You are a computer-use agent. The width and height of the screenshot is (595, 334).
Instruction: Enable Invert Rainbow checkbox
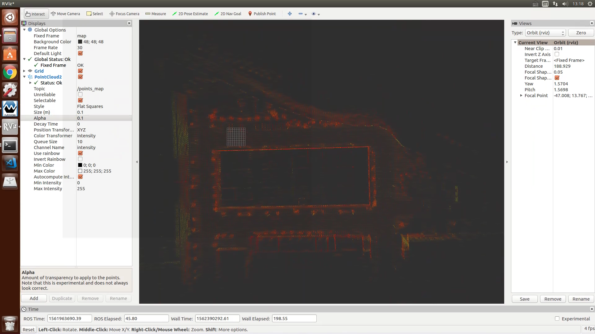click(80, 159)
